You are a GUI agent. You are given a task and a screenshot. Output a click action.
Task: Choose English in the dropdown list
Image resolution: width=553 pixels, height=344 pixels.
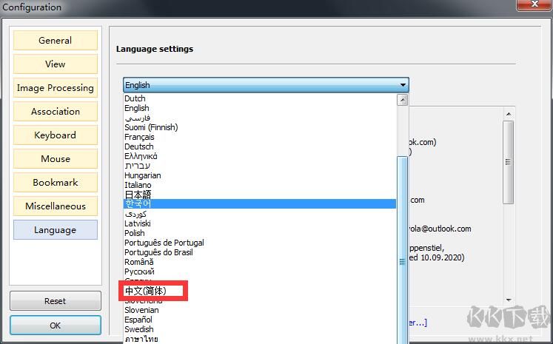(260, 108)
